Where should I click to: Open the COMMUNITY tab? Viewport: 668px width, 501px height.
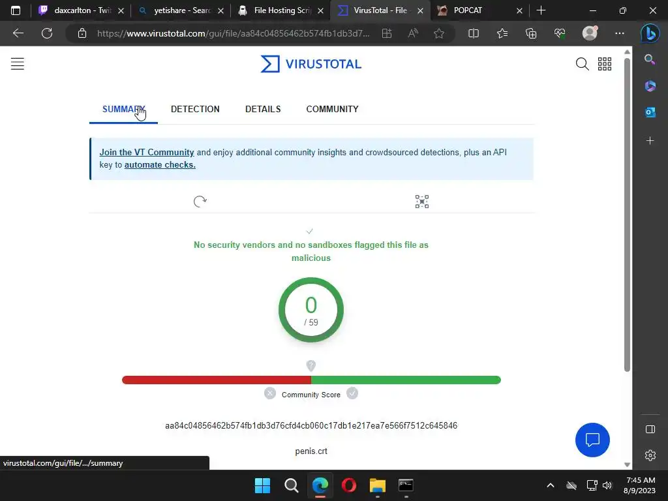pyautogui.click(x=332, y=109)
